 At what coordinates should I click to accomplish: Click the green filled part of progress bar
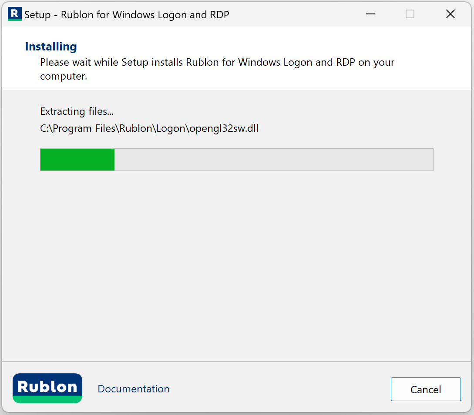pyautogui.click(x=77, y=160)
